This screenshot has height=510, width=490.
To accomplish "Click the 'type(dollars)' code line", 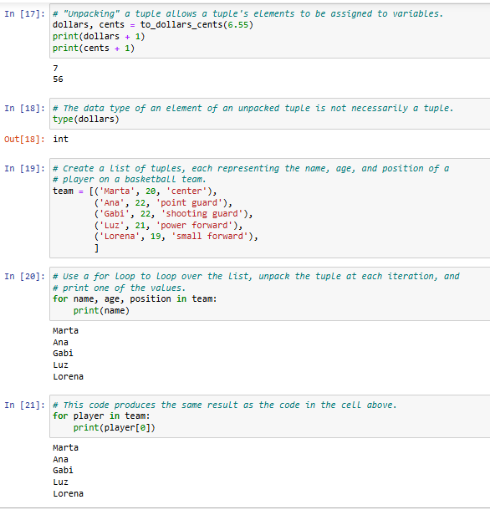I will pyautogui.click(x=86, y=120).
